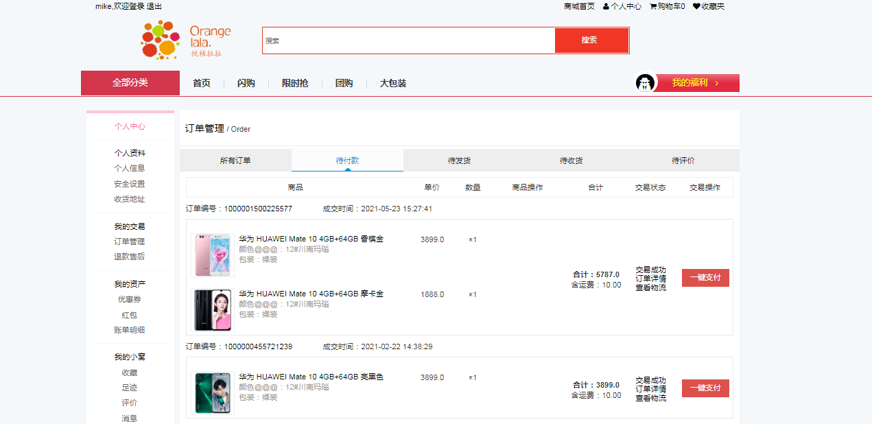872x424 pixels.
Task: Open 收货地址 in sidebar
Action: pos(130,200)
